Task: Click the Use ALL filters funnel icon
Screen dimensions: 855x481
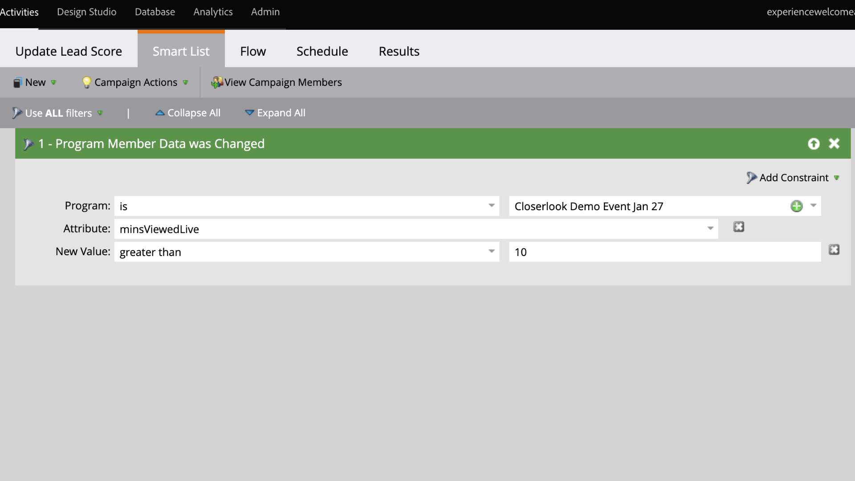Action: point(17,113)
